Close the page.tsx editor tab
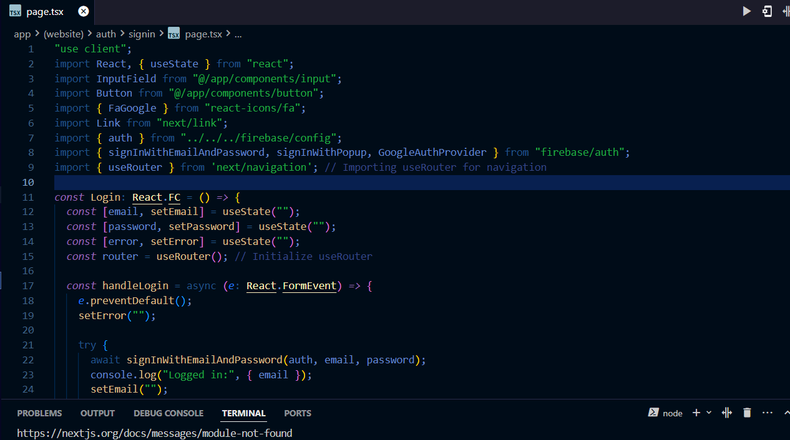 84,11
